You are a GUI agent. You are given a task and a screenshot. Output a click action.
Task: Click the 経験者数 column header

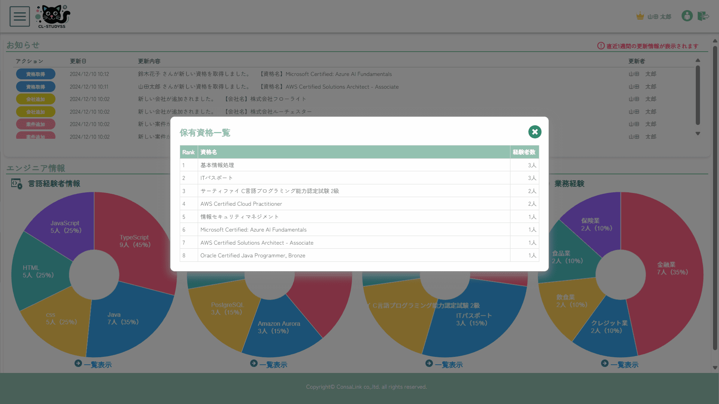524,152
